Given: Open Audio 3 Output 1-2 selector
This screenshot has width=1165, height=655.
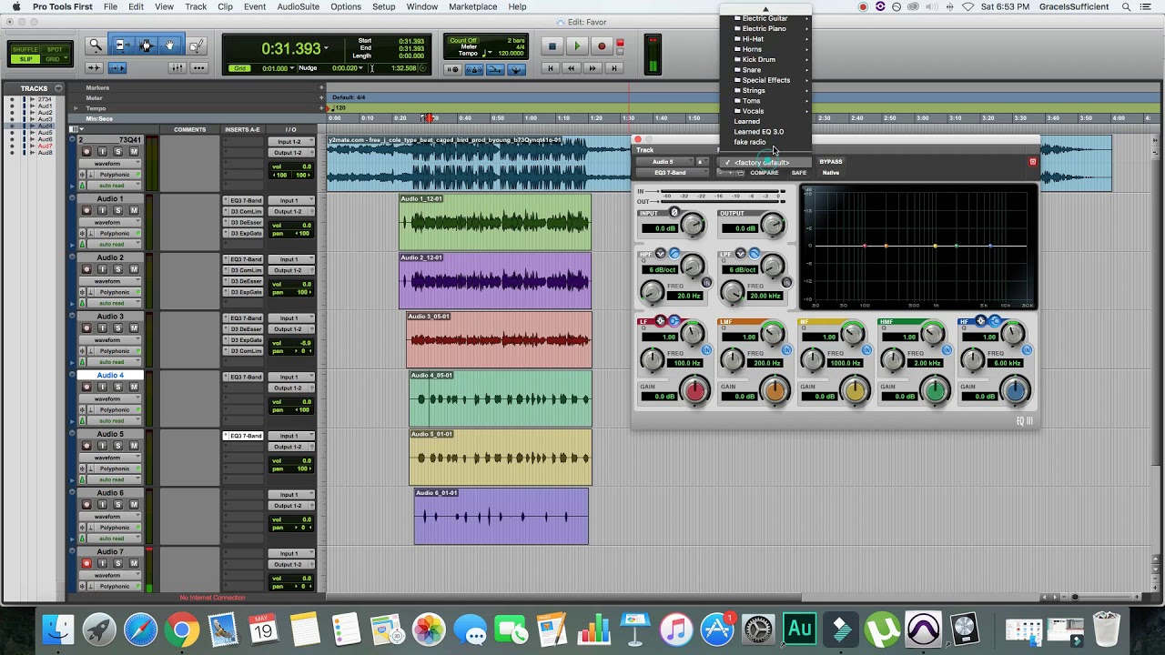Looking at the screenshot, I should [289, 329].
